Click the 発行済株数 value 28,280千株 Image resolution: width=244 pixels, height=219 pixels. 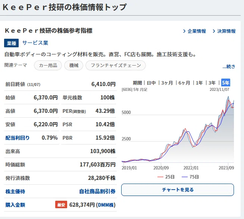(102, 178)
